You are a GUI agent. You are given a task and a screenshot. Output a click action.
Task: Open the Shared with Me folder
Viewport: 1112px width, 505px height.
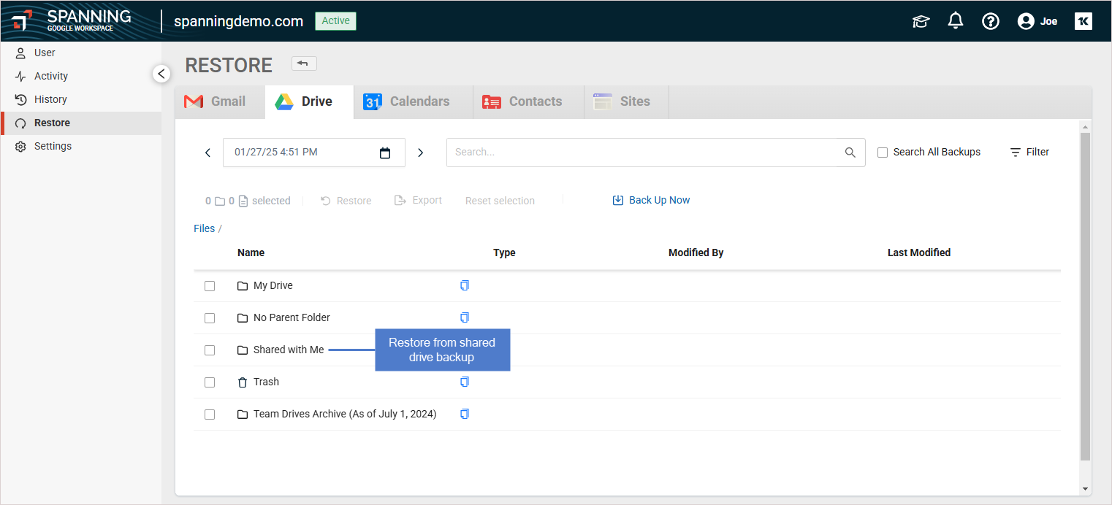point(288,350)
